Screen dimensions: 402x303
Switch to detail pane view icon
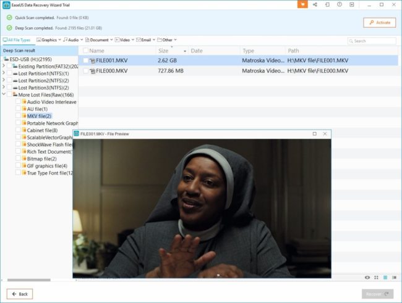coord(395,278)
